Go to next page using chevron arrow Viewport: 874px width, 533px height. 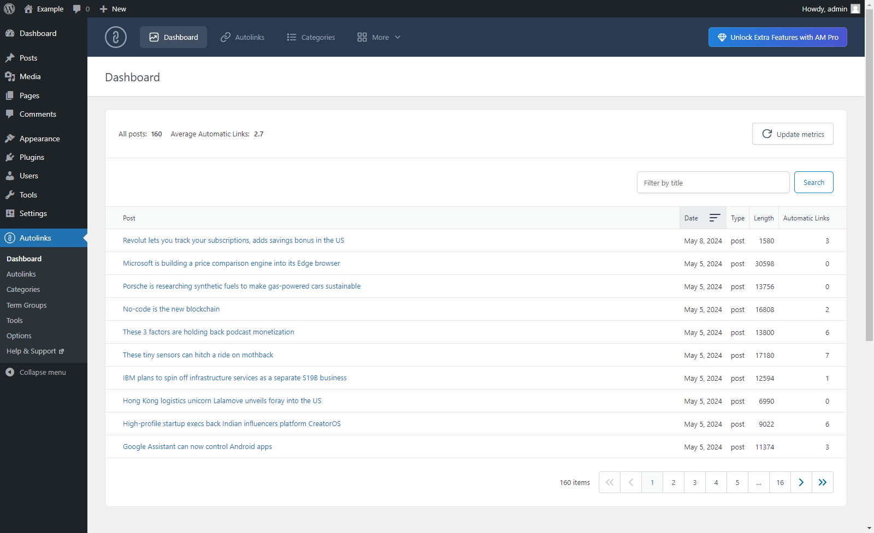point(801,482)
